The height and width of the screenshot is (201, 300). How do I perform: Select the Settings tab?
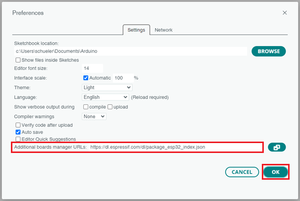(136, 30)
